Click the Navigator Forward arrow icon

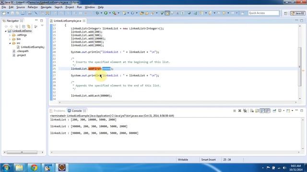click(12, 26)
